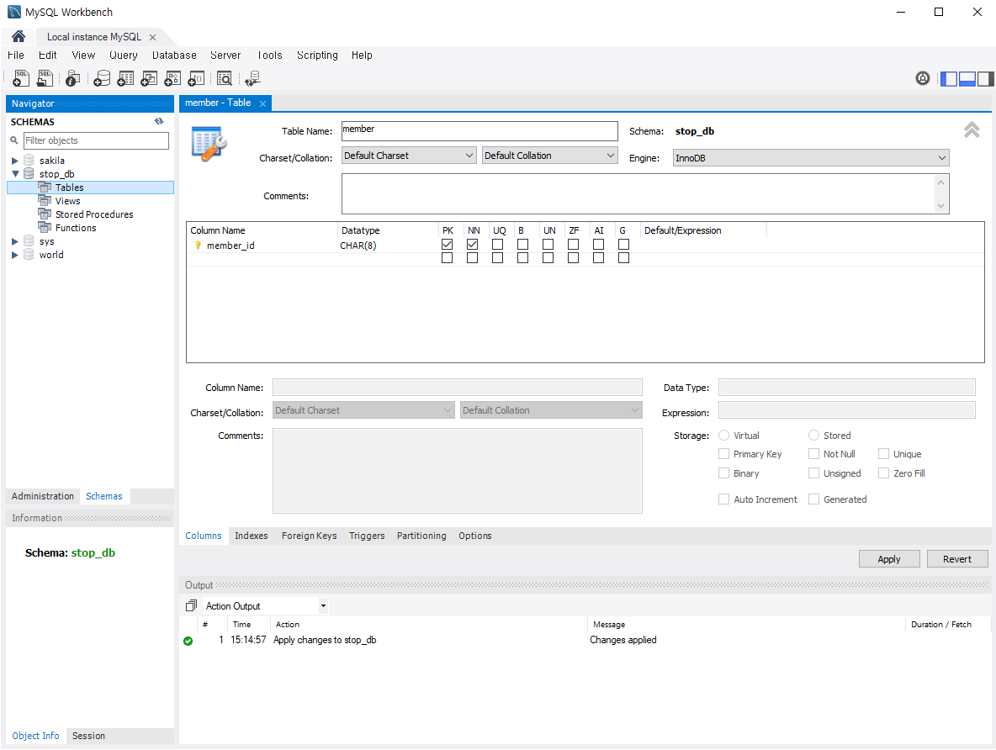The width and height of the screenshot is (996, 750).
Task: Check B for member_id column
Action: point(522,245)
